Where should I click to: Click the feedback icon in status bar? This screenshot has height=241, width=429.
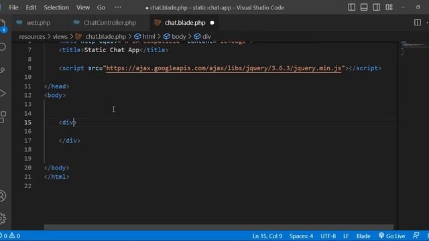pos(416,236)
